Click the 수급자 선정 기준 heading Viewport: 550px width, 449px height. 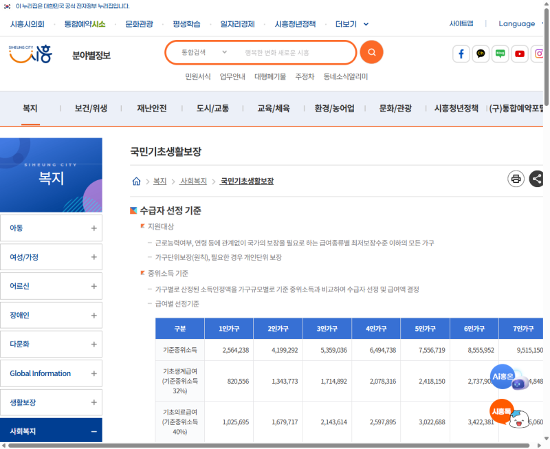click(x=170, y=210)
